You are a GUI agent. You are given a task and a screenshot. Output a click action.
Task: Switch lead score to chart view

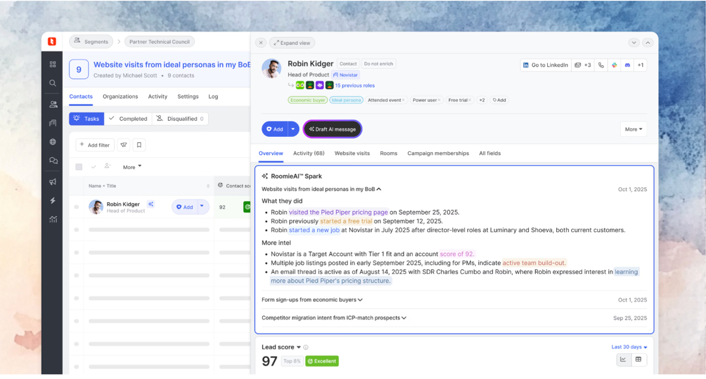623,360
